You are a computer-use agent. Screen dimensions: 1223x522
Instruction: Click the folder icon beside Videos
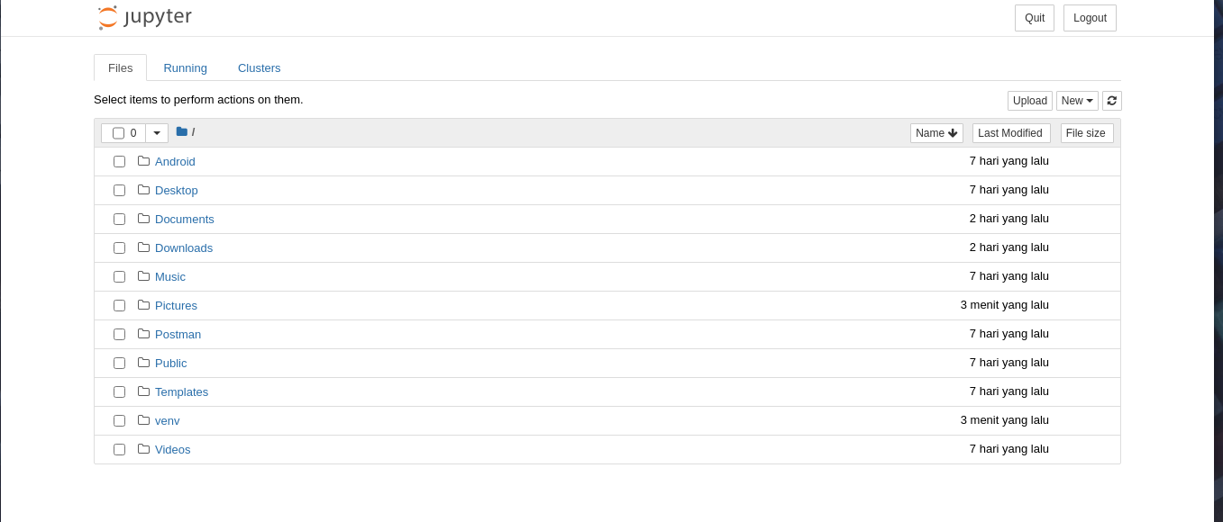click(x=143, y=449)
